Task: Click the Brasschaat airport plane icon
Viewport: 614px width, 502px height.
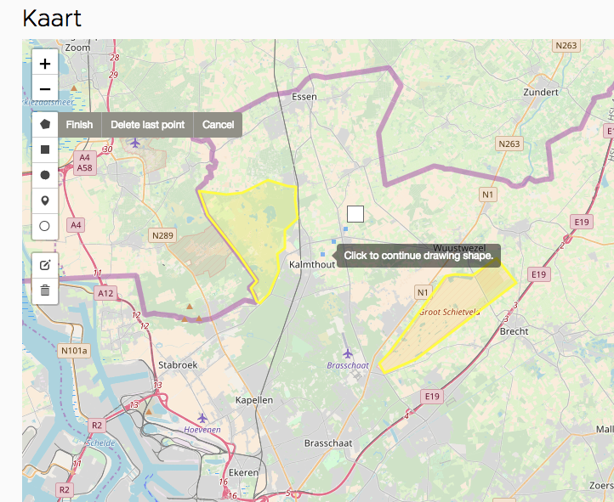Action: pos(347,353)
